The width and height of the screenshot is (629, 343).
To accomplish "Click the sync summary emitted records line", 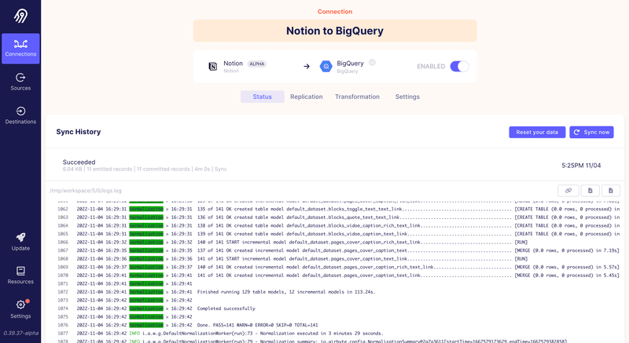I will (x=145, y=170).
